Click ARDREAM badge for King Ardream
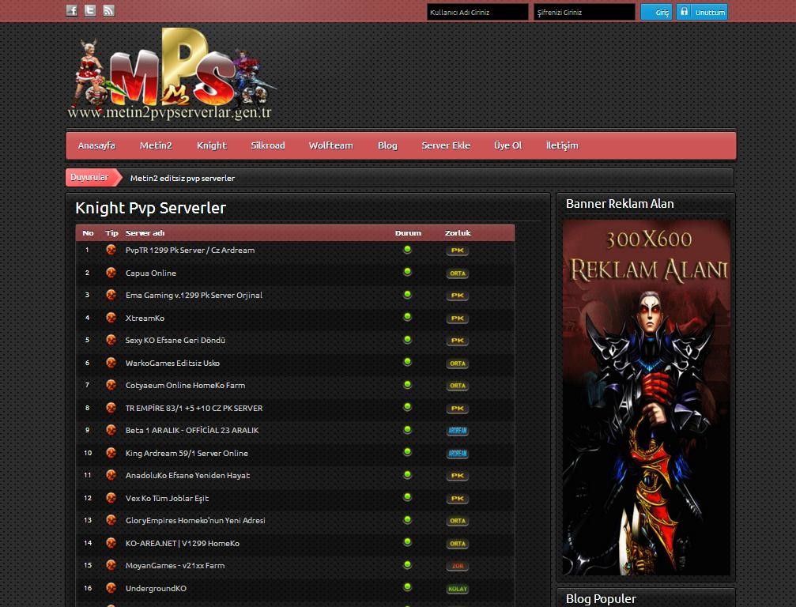The image size is (796, 607). (458, 454)
